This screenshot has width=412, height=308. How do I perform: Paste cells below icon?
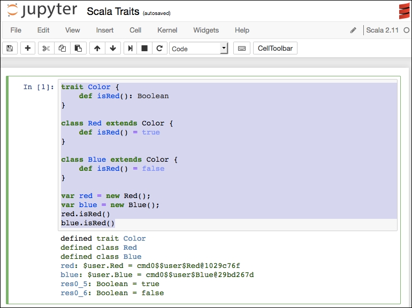pos(78,48)
